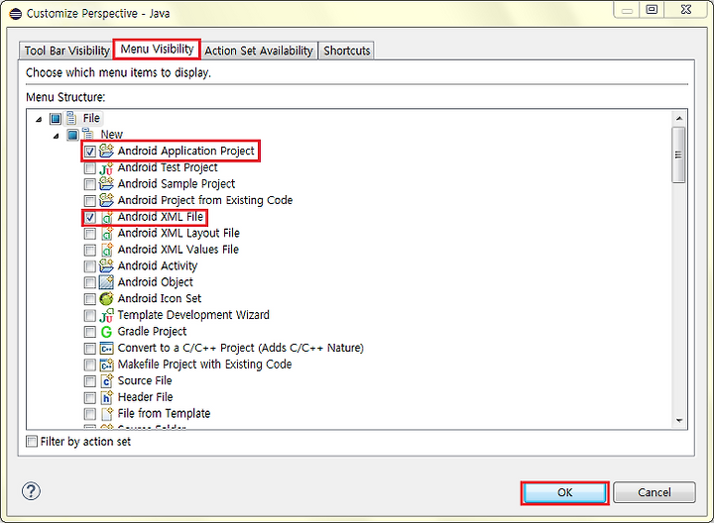Click the Android Test Project JUnit icon
Image resolution: width=714 pixels, height=523 pixels.
pyautogui.click(x=106, y=167)
